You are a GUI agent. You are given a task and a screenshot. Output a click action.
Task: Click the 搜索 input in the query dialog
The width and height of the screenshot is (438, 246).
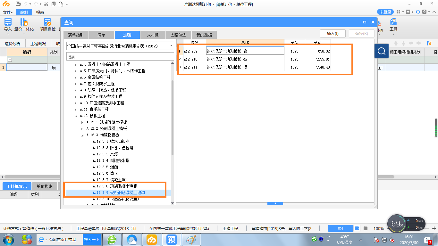click(120, 56)
